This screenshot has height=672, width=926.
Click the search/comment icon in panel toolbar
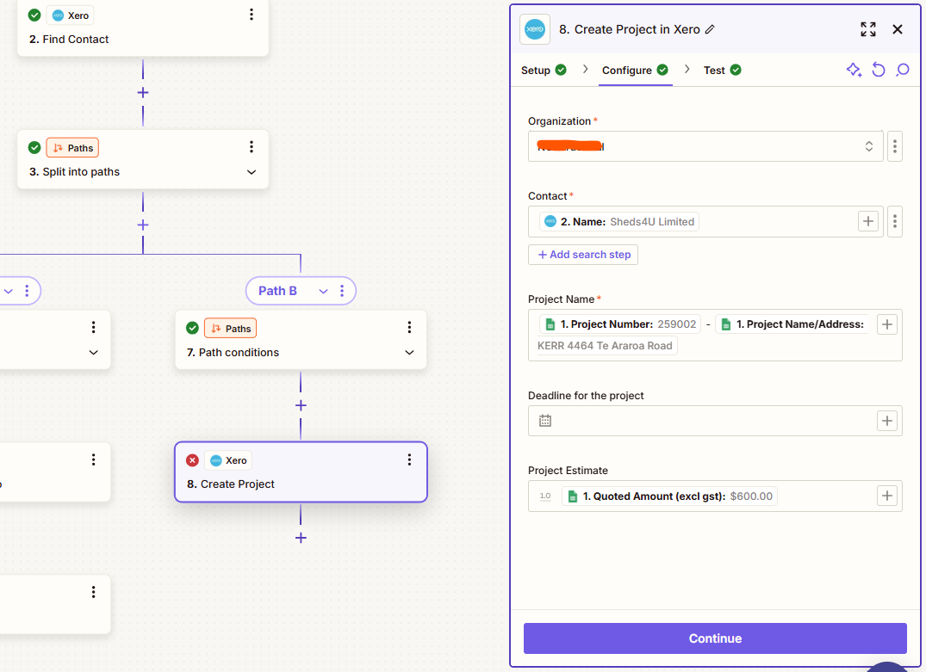point(903,70)
